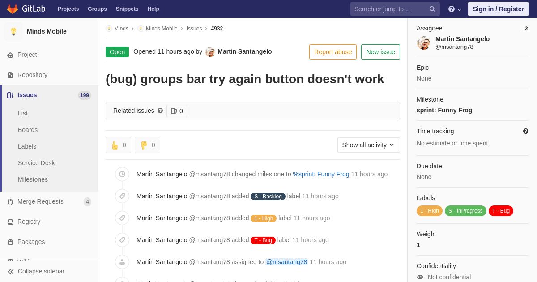
Task: Click the assignee avatar in right sidebar
Action: 423,43
